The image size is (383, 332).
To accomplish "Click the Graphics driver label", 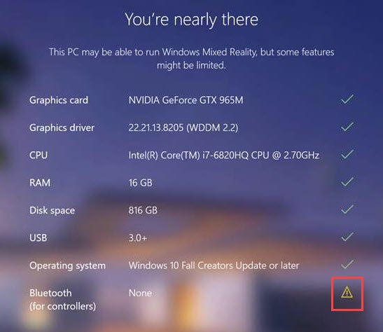I will (x=62, y=127).
